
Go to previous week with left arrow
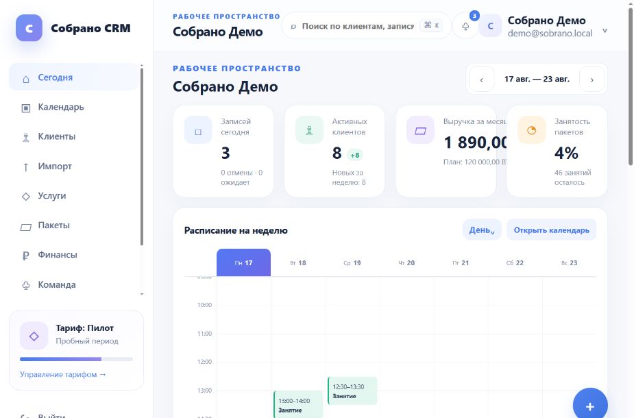coord(481,79)
